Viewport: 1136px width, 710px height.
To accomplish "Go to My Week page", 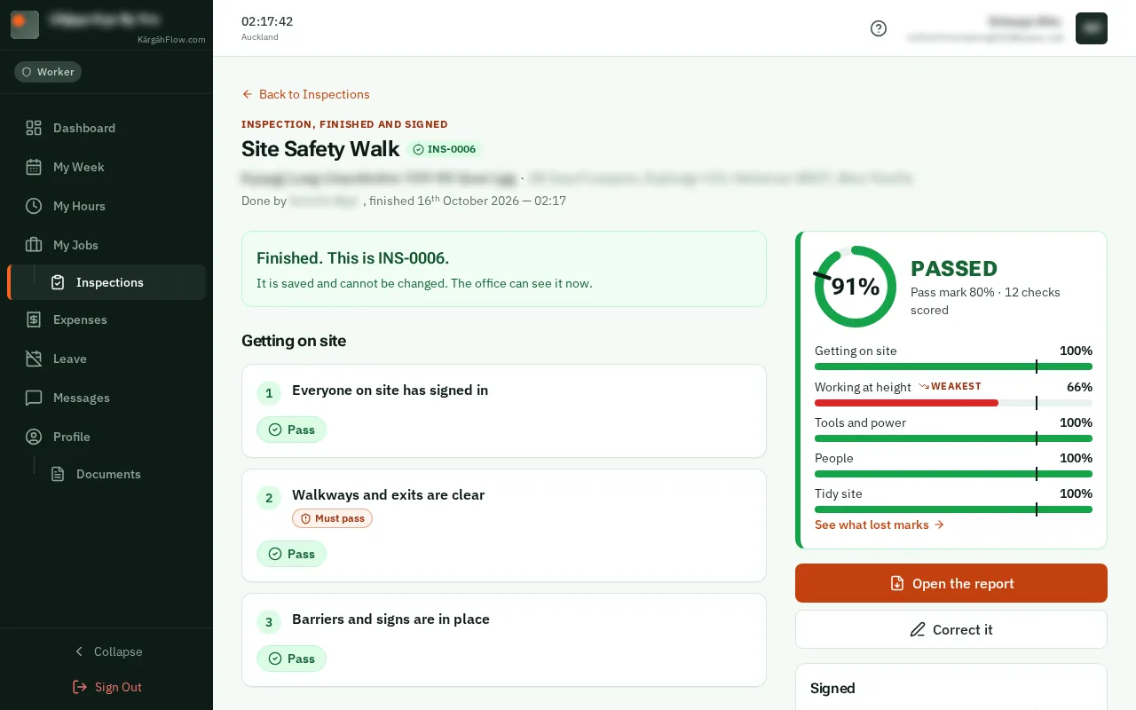I will point(106,167).
